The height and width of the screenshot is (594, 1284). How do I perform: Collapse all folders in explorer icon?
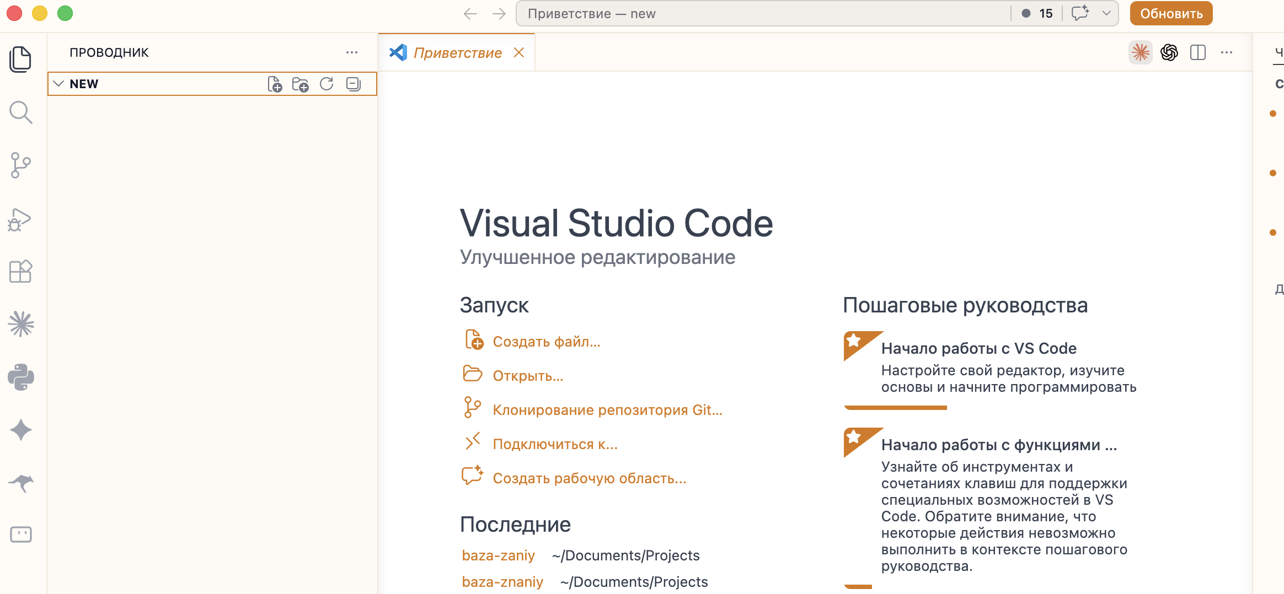[x=353, y=84]
